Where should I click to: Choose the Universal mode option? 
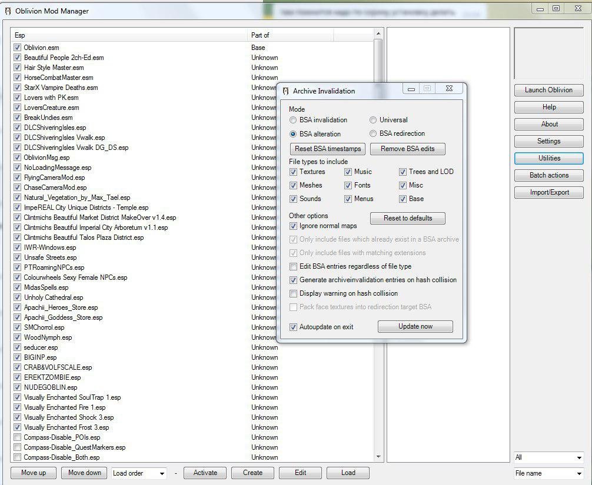(x=373, y=120)
